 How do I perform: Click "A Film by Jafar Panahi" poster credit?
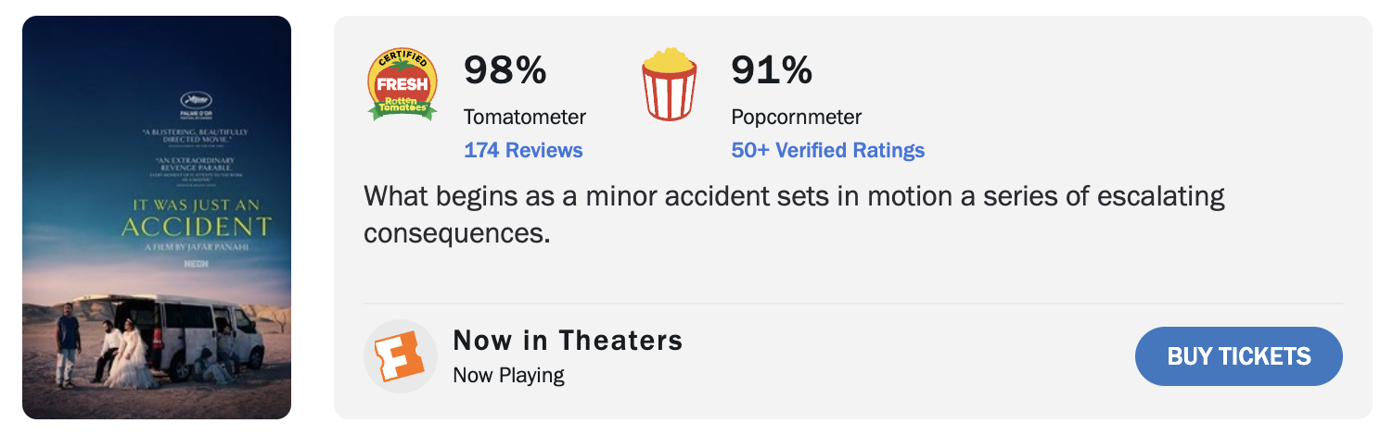(x=195, y=248)
